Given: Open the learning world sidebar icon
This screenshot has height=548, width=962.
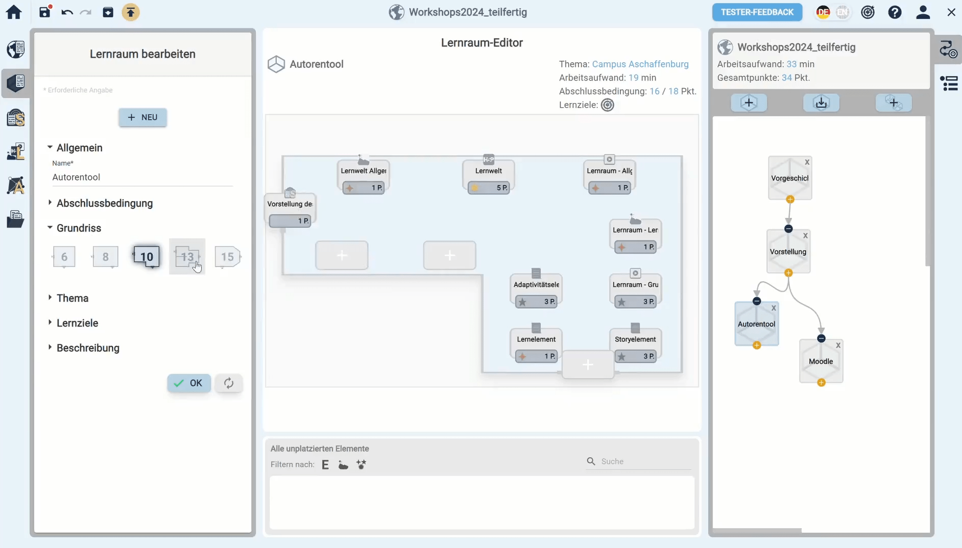Looking at the screenshot, I should 15,49.
